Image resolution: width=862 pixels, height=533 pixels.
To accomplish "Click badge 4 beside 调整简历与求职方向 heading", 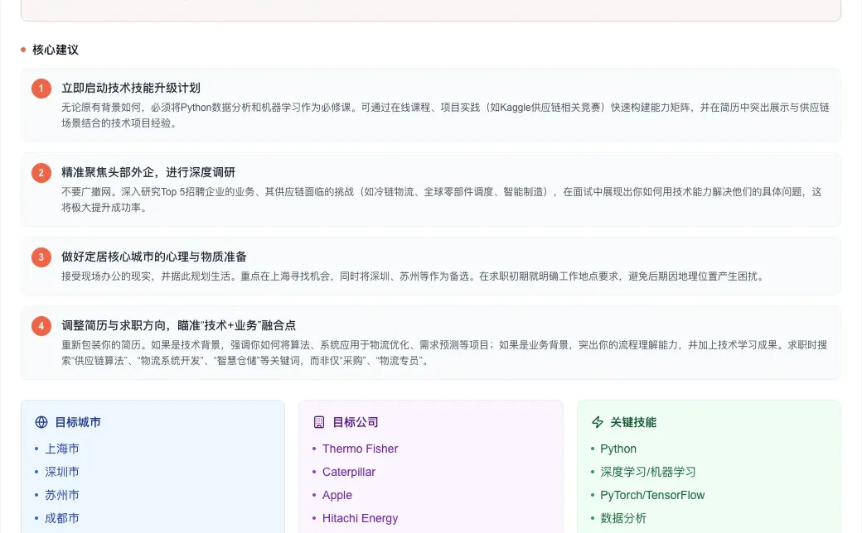I will (x=41, y=326).
